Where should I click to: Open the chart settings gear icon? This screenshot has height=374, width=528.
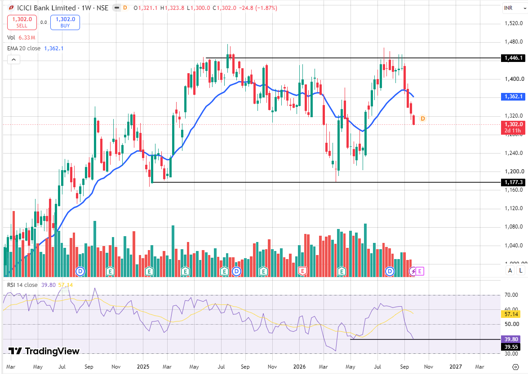(x=515, y=367)
